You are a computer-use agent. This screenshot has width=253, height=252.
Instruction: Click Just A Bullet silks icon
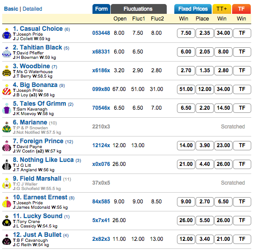(7, 240)
